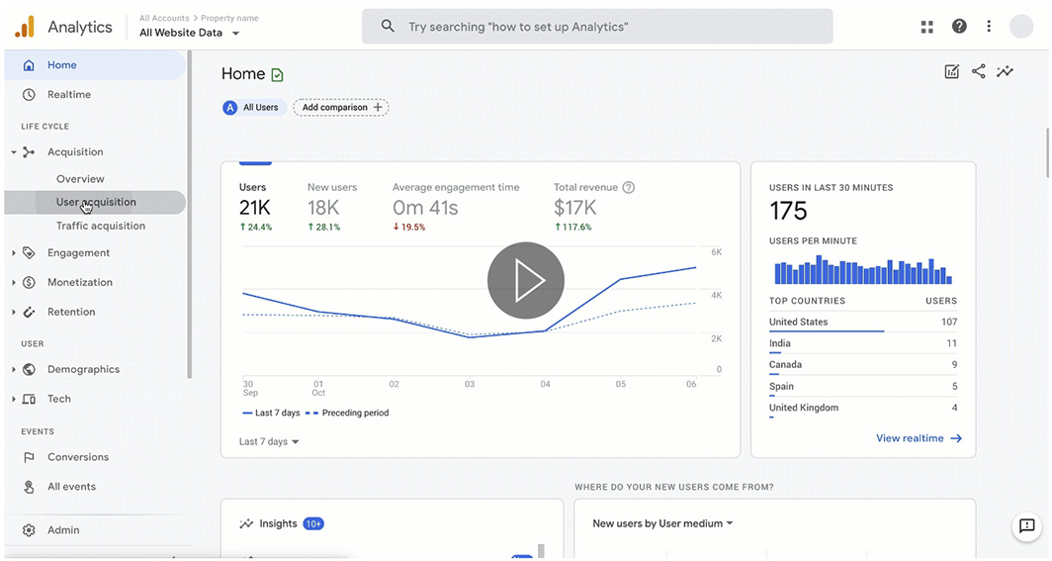This screenshot has height=561, width=1052.
Task: Click the sidebar vertical scrollbar
Action: pos(190,215)
